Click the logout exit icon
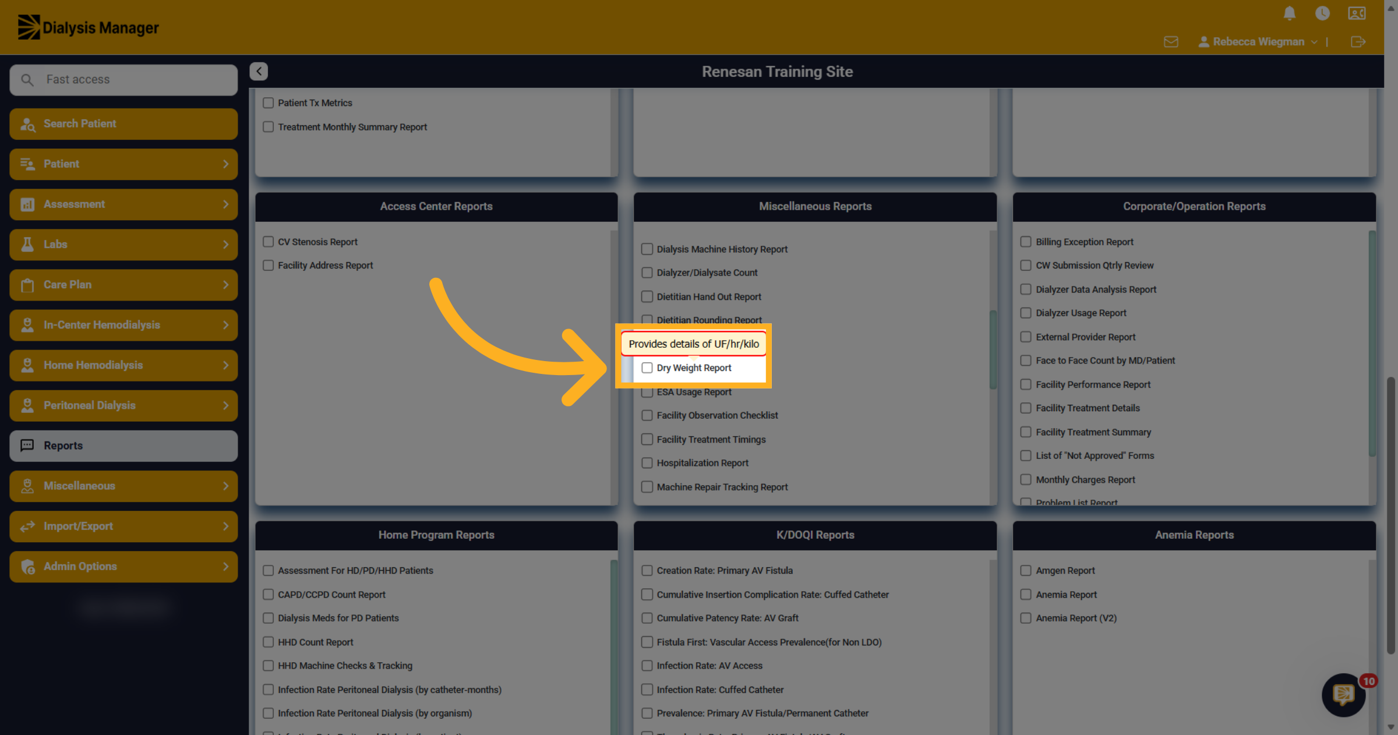Image resolution: width=1398 pixels, height=735 pixels. click(1358, 42)
